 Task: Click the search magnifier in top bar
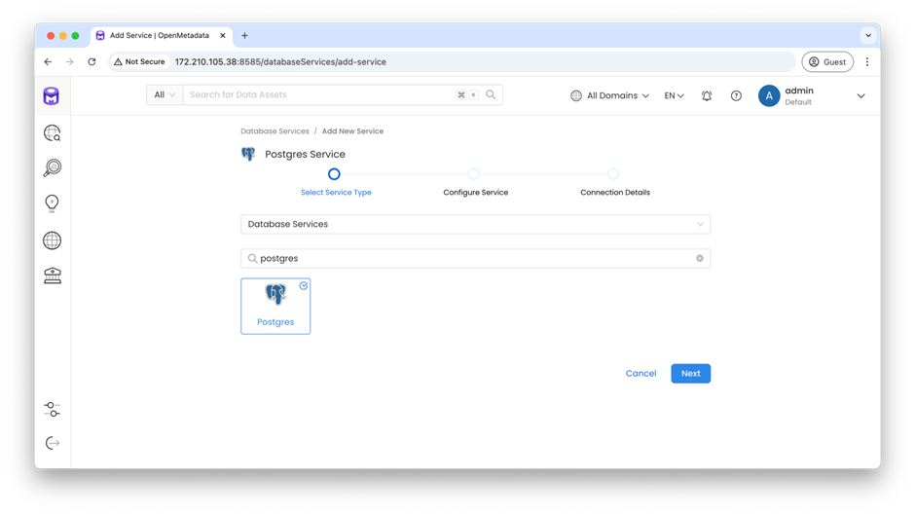pyautogui.click(x=491, y=94)
